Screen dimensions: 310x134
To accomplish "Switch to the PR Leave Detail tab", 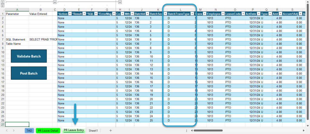I will point(48,130).
